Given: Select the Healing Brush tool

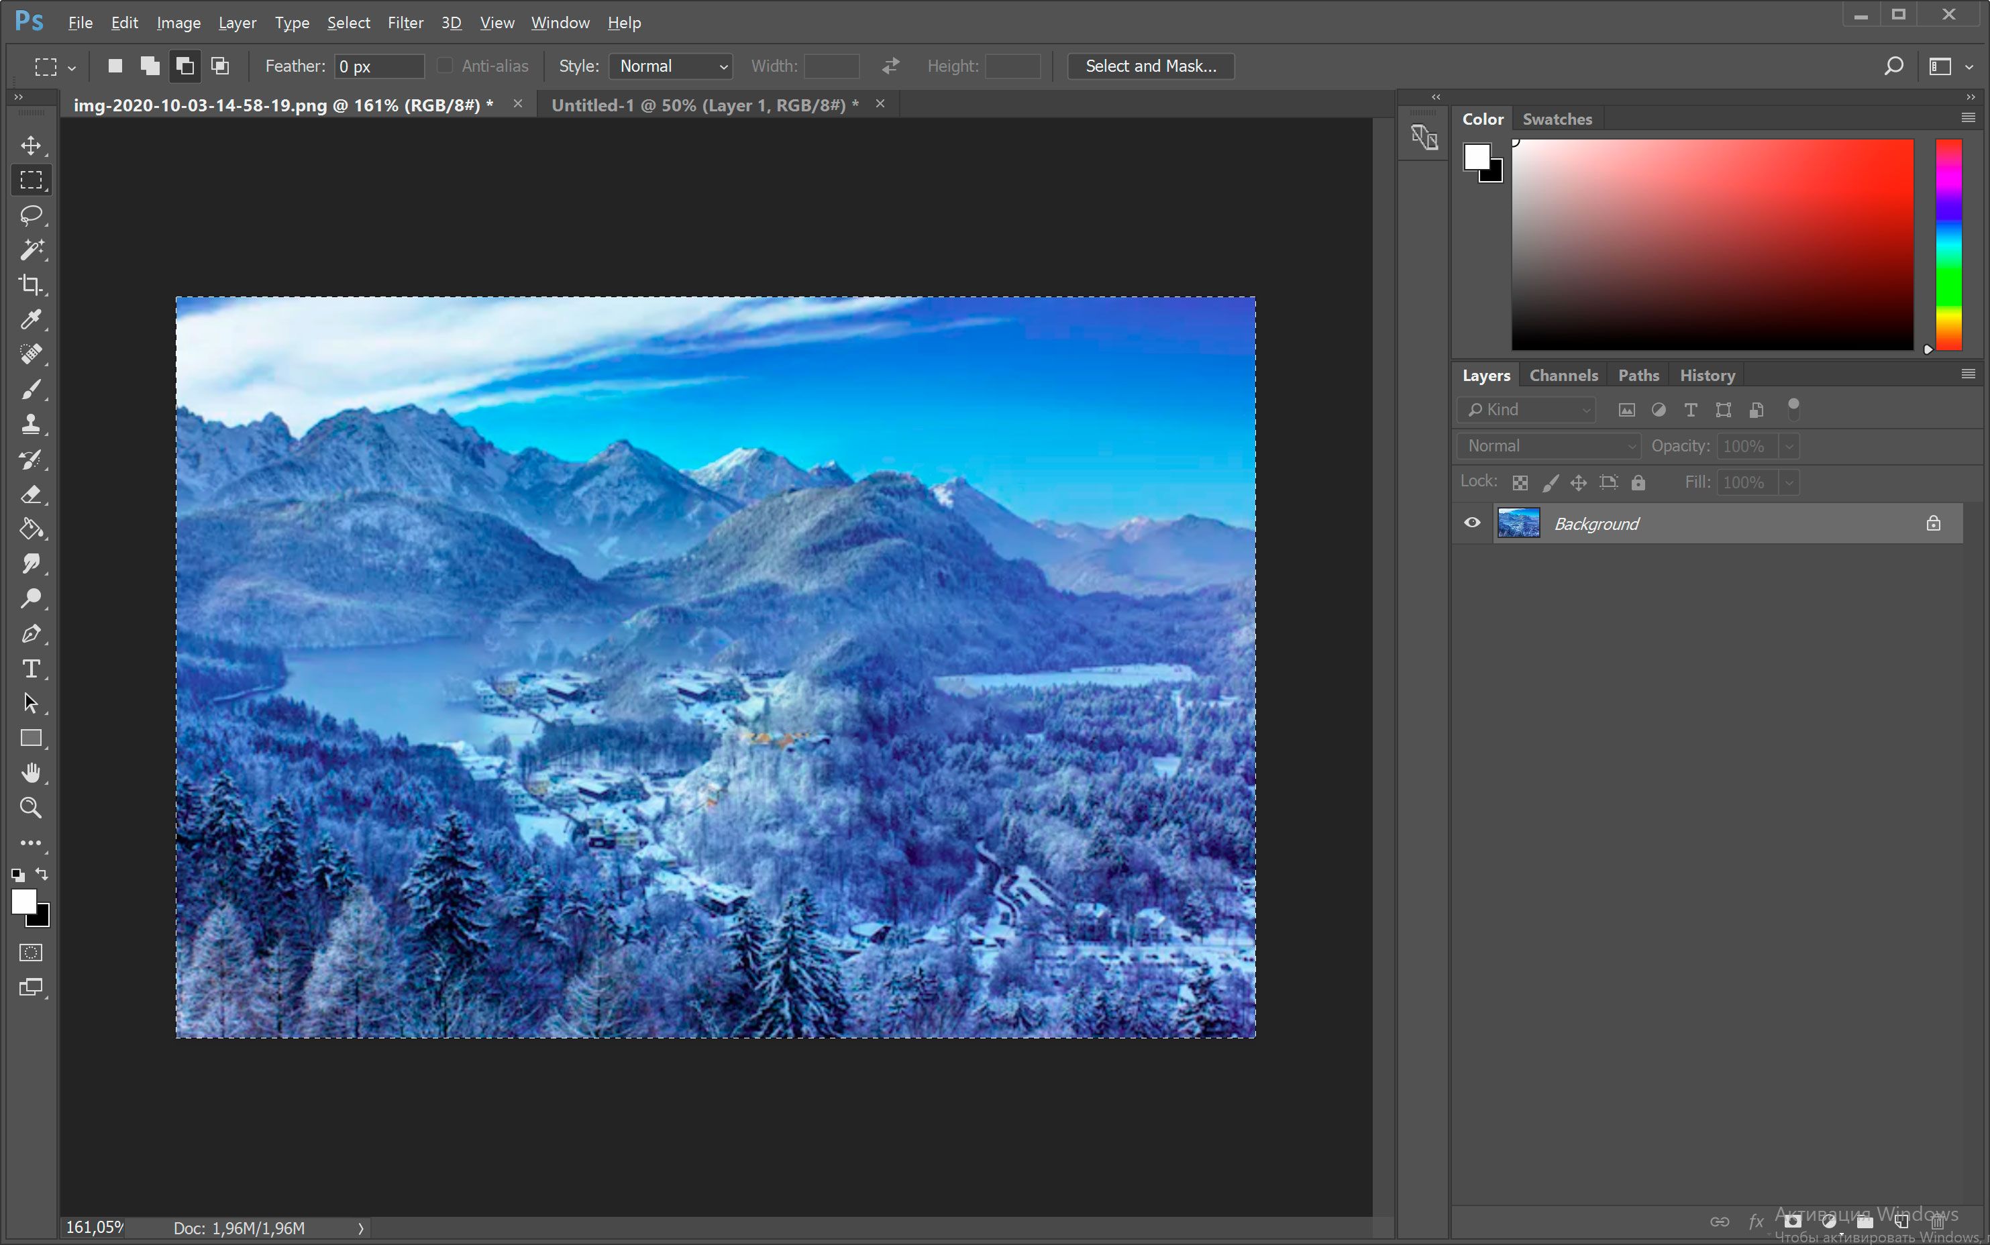Looking at the screenshot, I should pos(32,354).
